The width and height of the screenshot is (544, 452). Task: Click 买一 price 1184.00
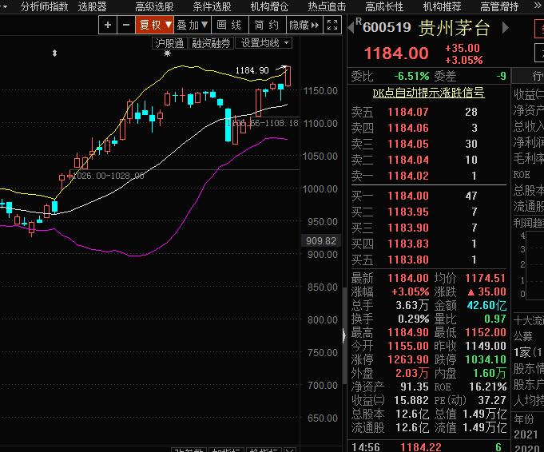point(408,196)
